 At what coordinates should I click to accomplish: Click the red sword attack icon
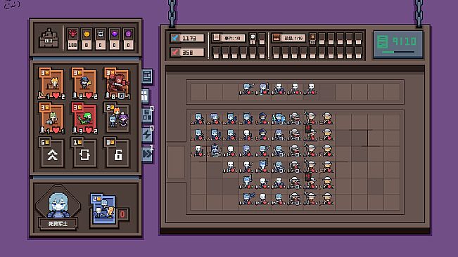pos(174,52)
